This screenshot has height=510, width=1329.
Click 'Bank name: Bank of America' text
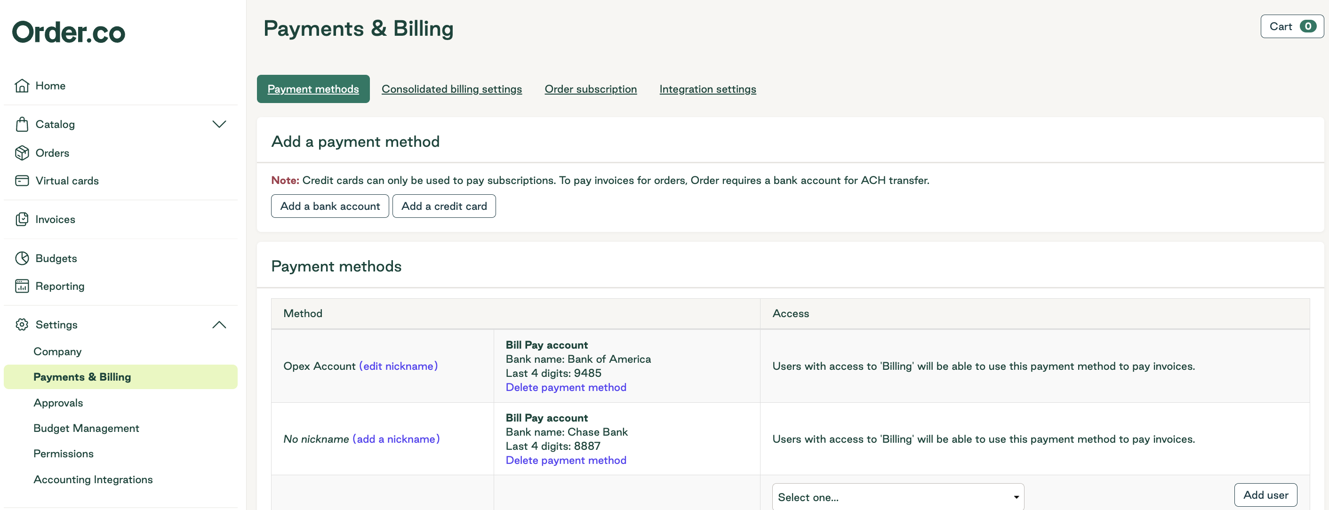pyautogui.click(x=578, y=359)
